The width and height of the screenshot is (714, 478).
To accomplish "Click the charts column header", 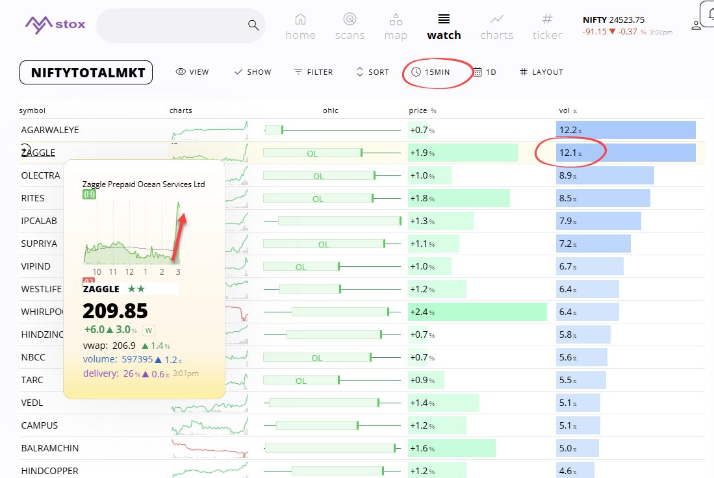I will (x=181, y=110).
